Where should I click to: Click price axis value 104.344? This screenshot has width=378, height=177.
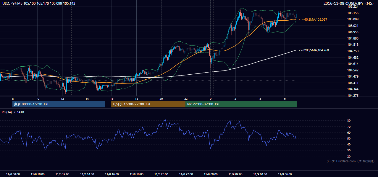pos(353,89)
